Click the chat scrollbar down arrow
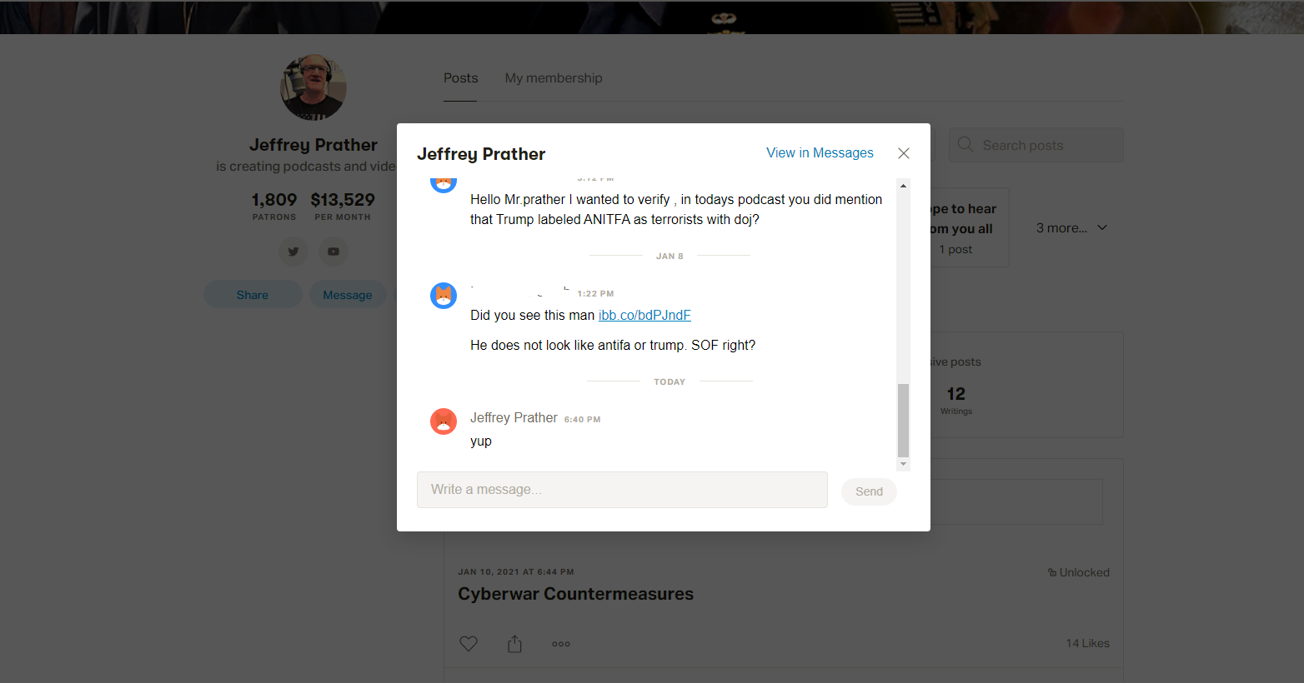 coord(903,464)
